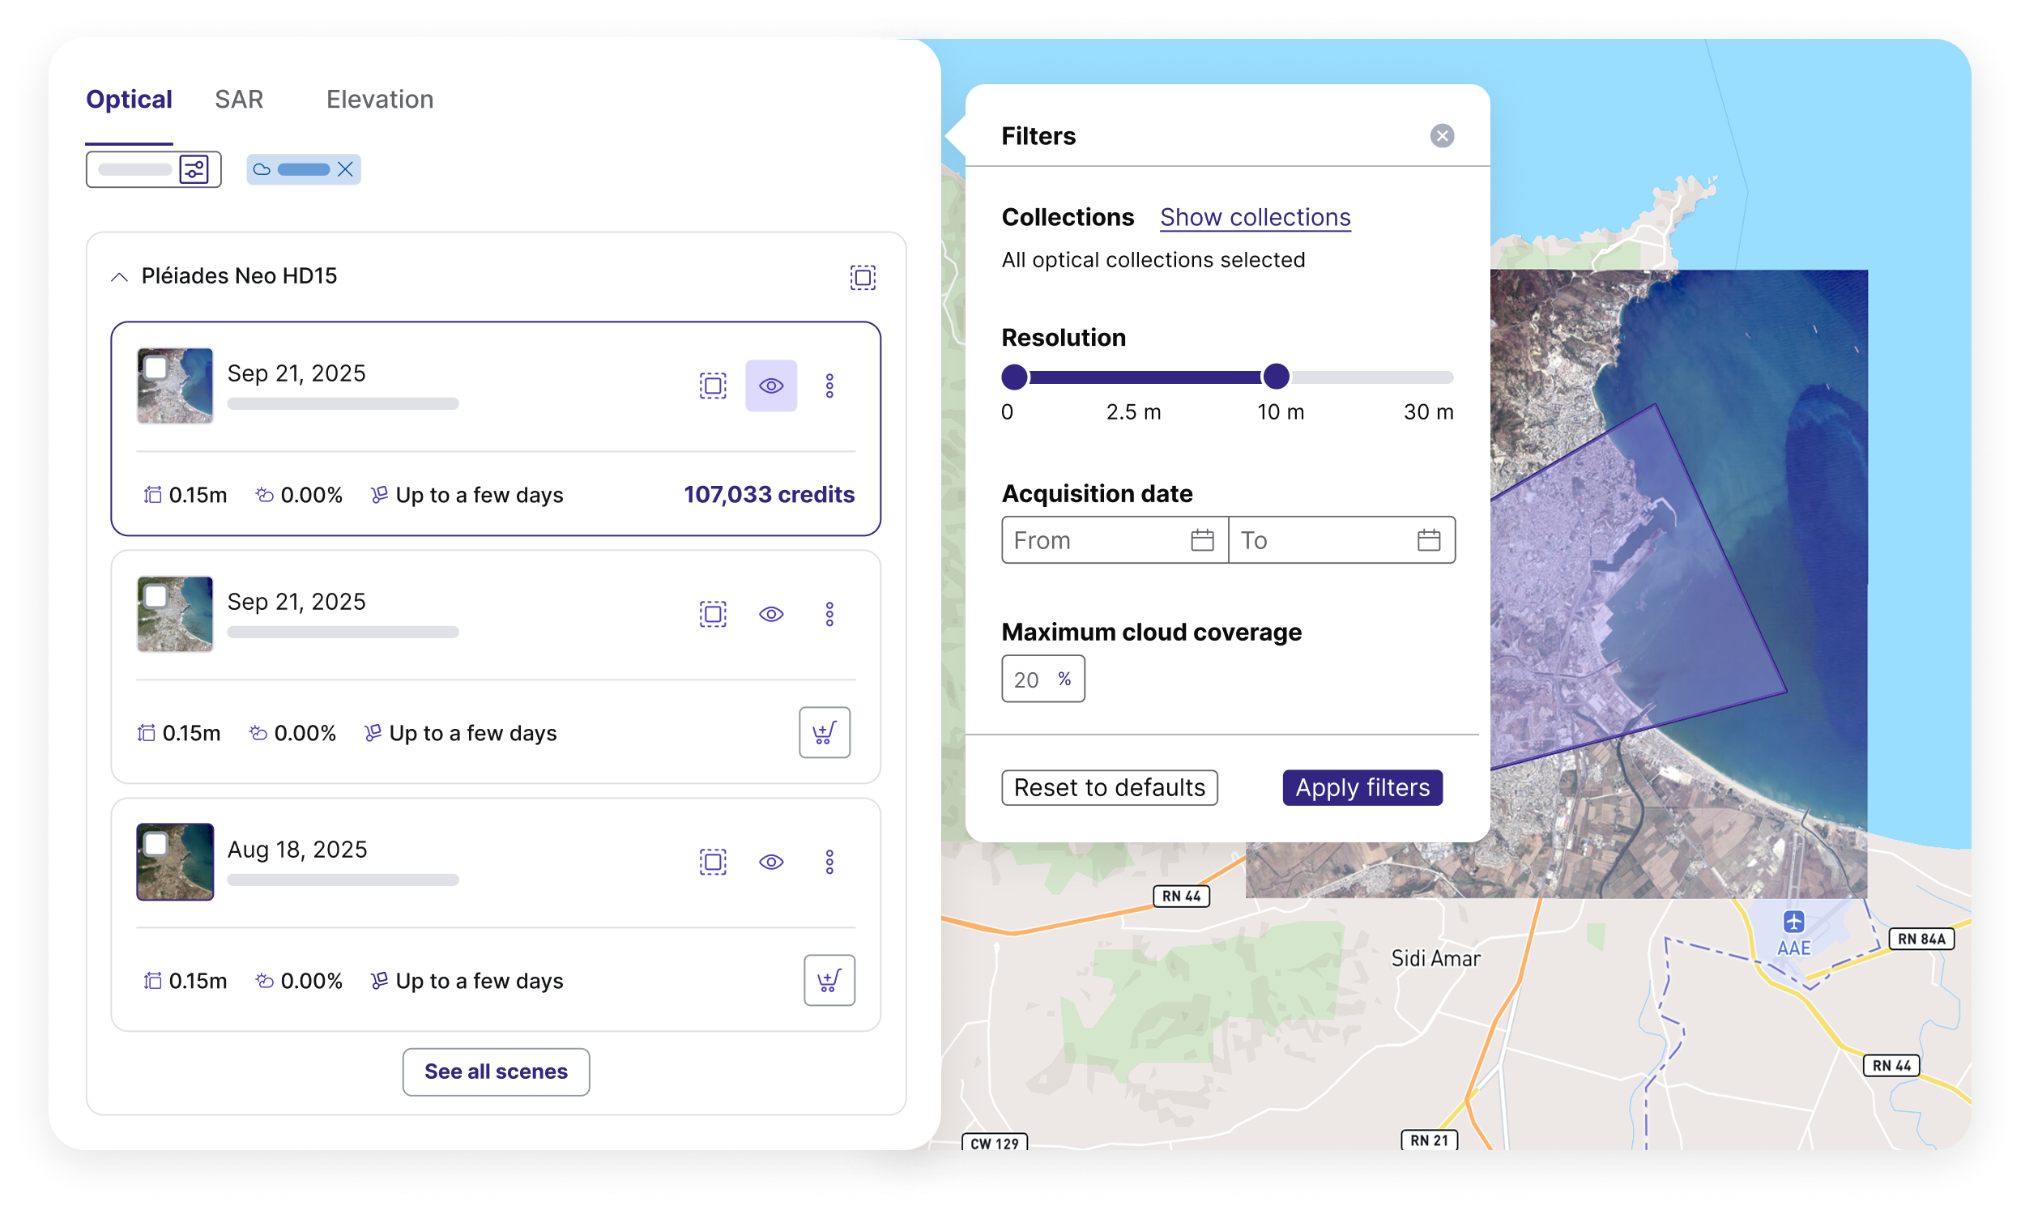The width and height of the screenshot is (2025, 1210).
Task: Open the Show collections link
Action: [1255, 218]
